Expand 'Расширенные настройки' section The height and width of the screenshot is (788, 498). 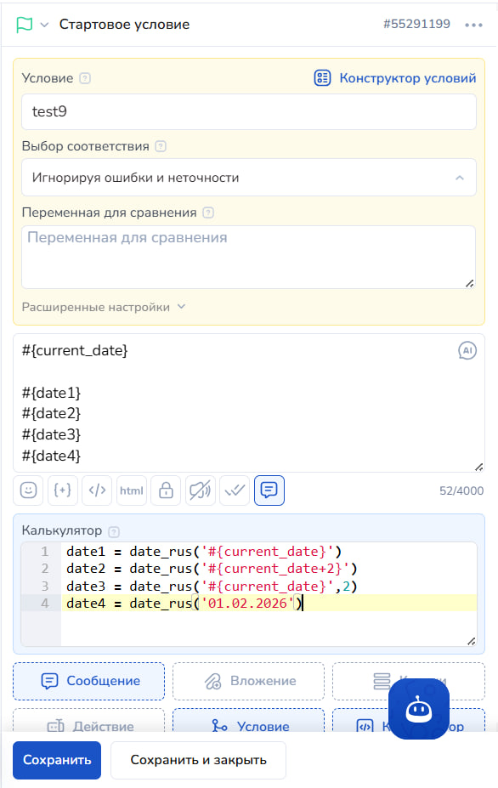click(x=104, y=307)
